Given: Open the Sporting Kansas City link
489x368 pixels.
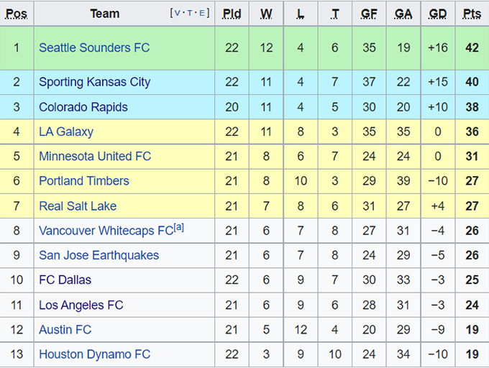Looking at the screenshot, I should tap(94, 82).
